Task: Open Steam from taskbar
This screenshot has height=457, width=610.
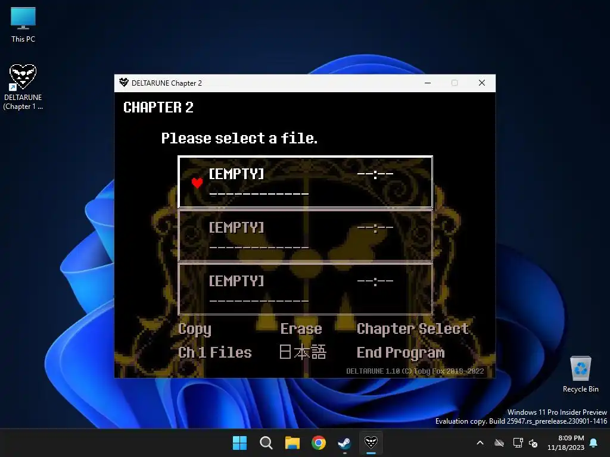Action: point(344,443)
